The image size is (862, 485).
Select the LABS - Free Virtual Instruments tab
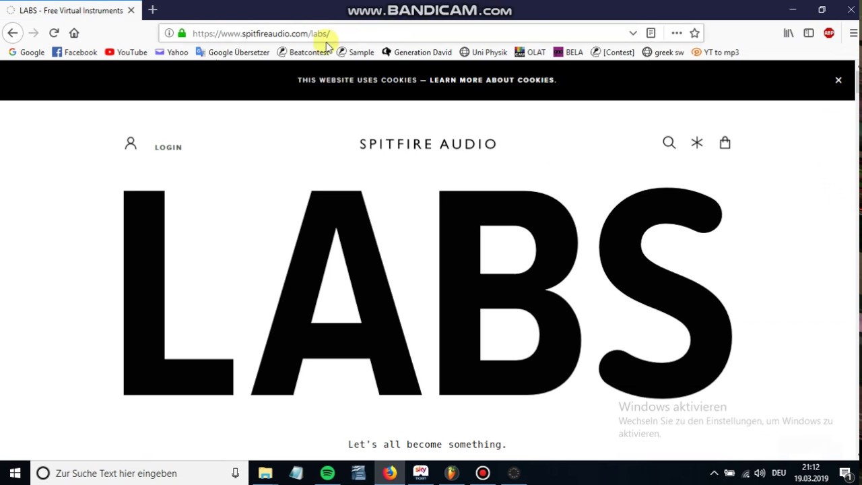(71, 10)
